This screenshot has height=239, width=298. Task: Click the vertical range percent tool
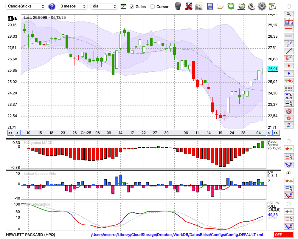(289, 96)
